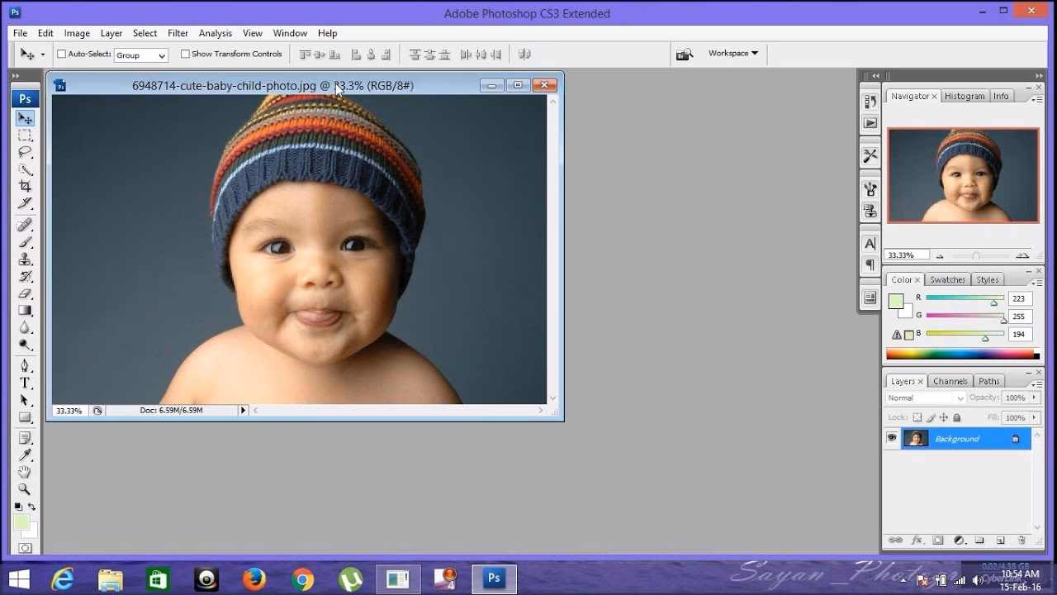Screen dimensions: 1057x595
Task: Enable the Auto-Select checkbox
Action: coord(60,54)
